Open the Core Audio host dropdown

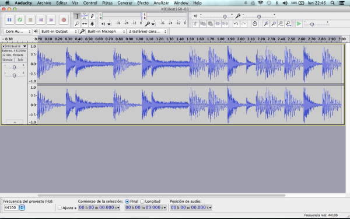point(17,32)
